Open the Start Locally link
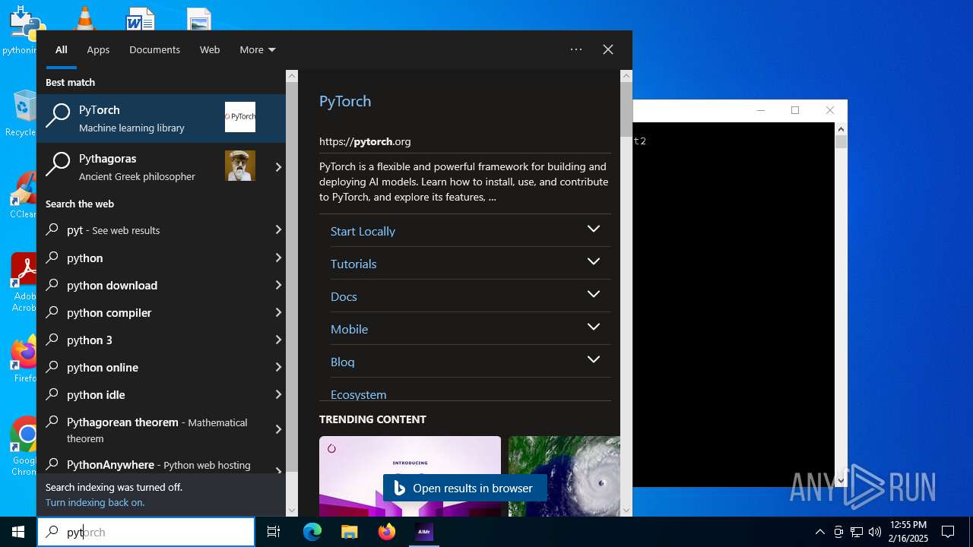This screenshot has width=973, height=547. [363, 231]
